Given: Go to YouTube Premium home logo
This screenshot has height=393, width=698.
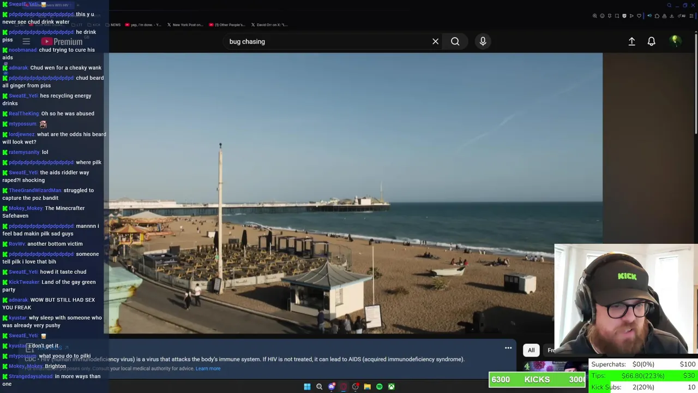Looking at the screenshot, I should (x=62, y=41).
